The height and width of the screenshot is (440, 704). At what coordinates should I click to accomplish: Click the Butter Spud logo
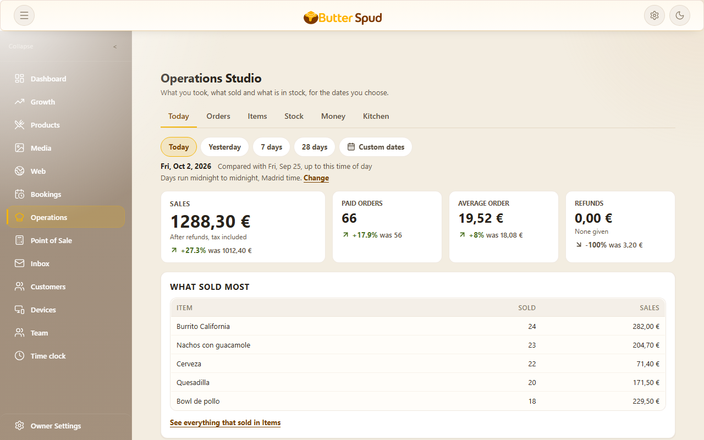point(343,18)
